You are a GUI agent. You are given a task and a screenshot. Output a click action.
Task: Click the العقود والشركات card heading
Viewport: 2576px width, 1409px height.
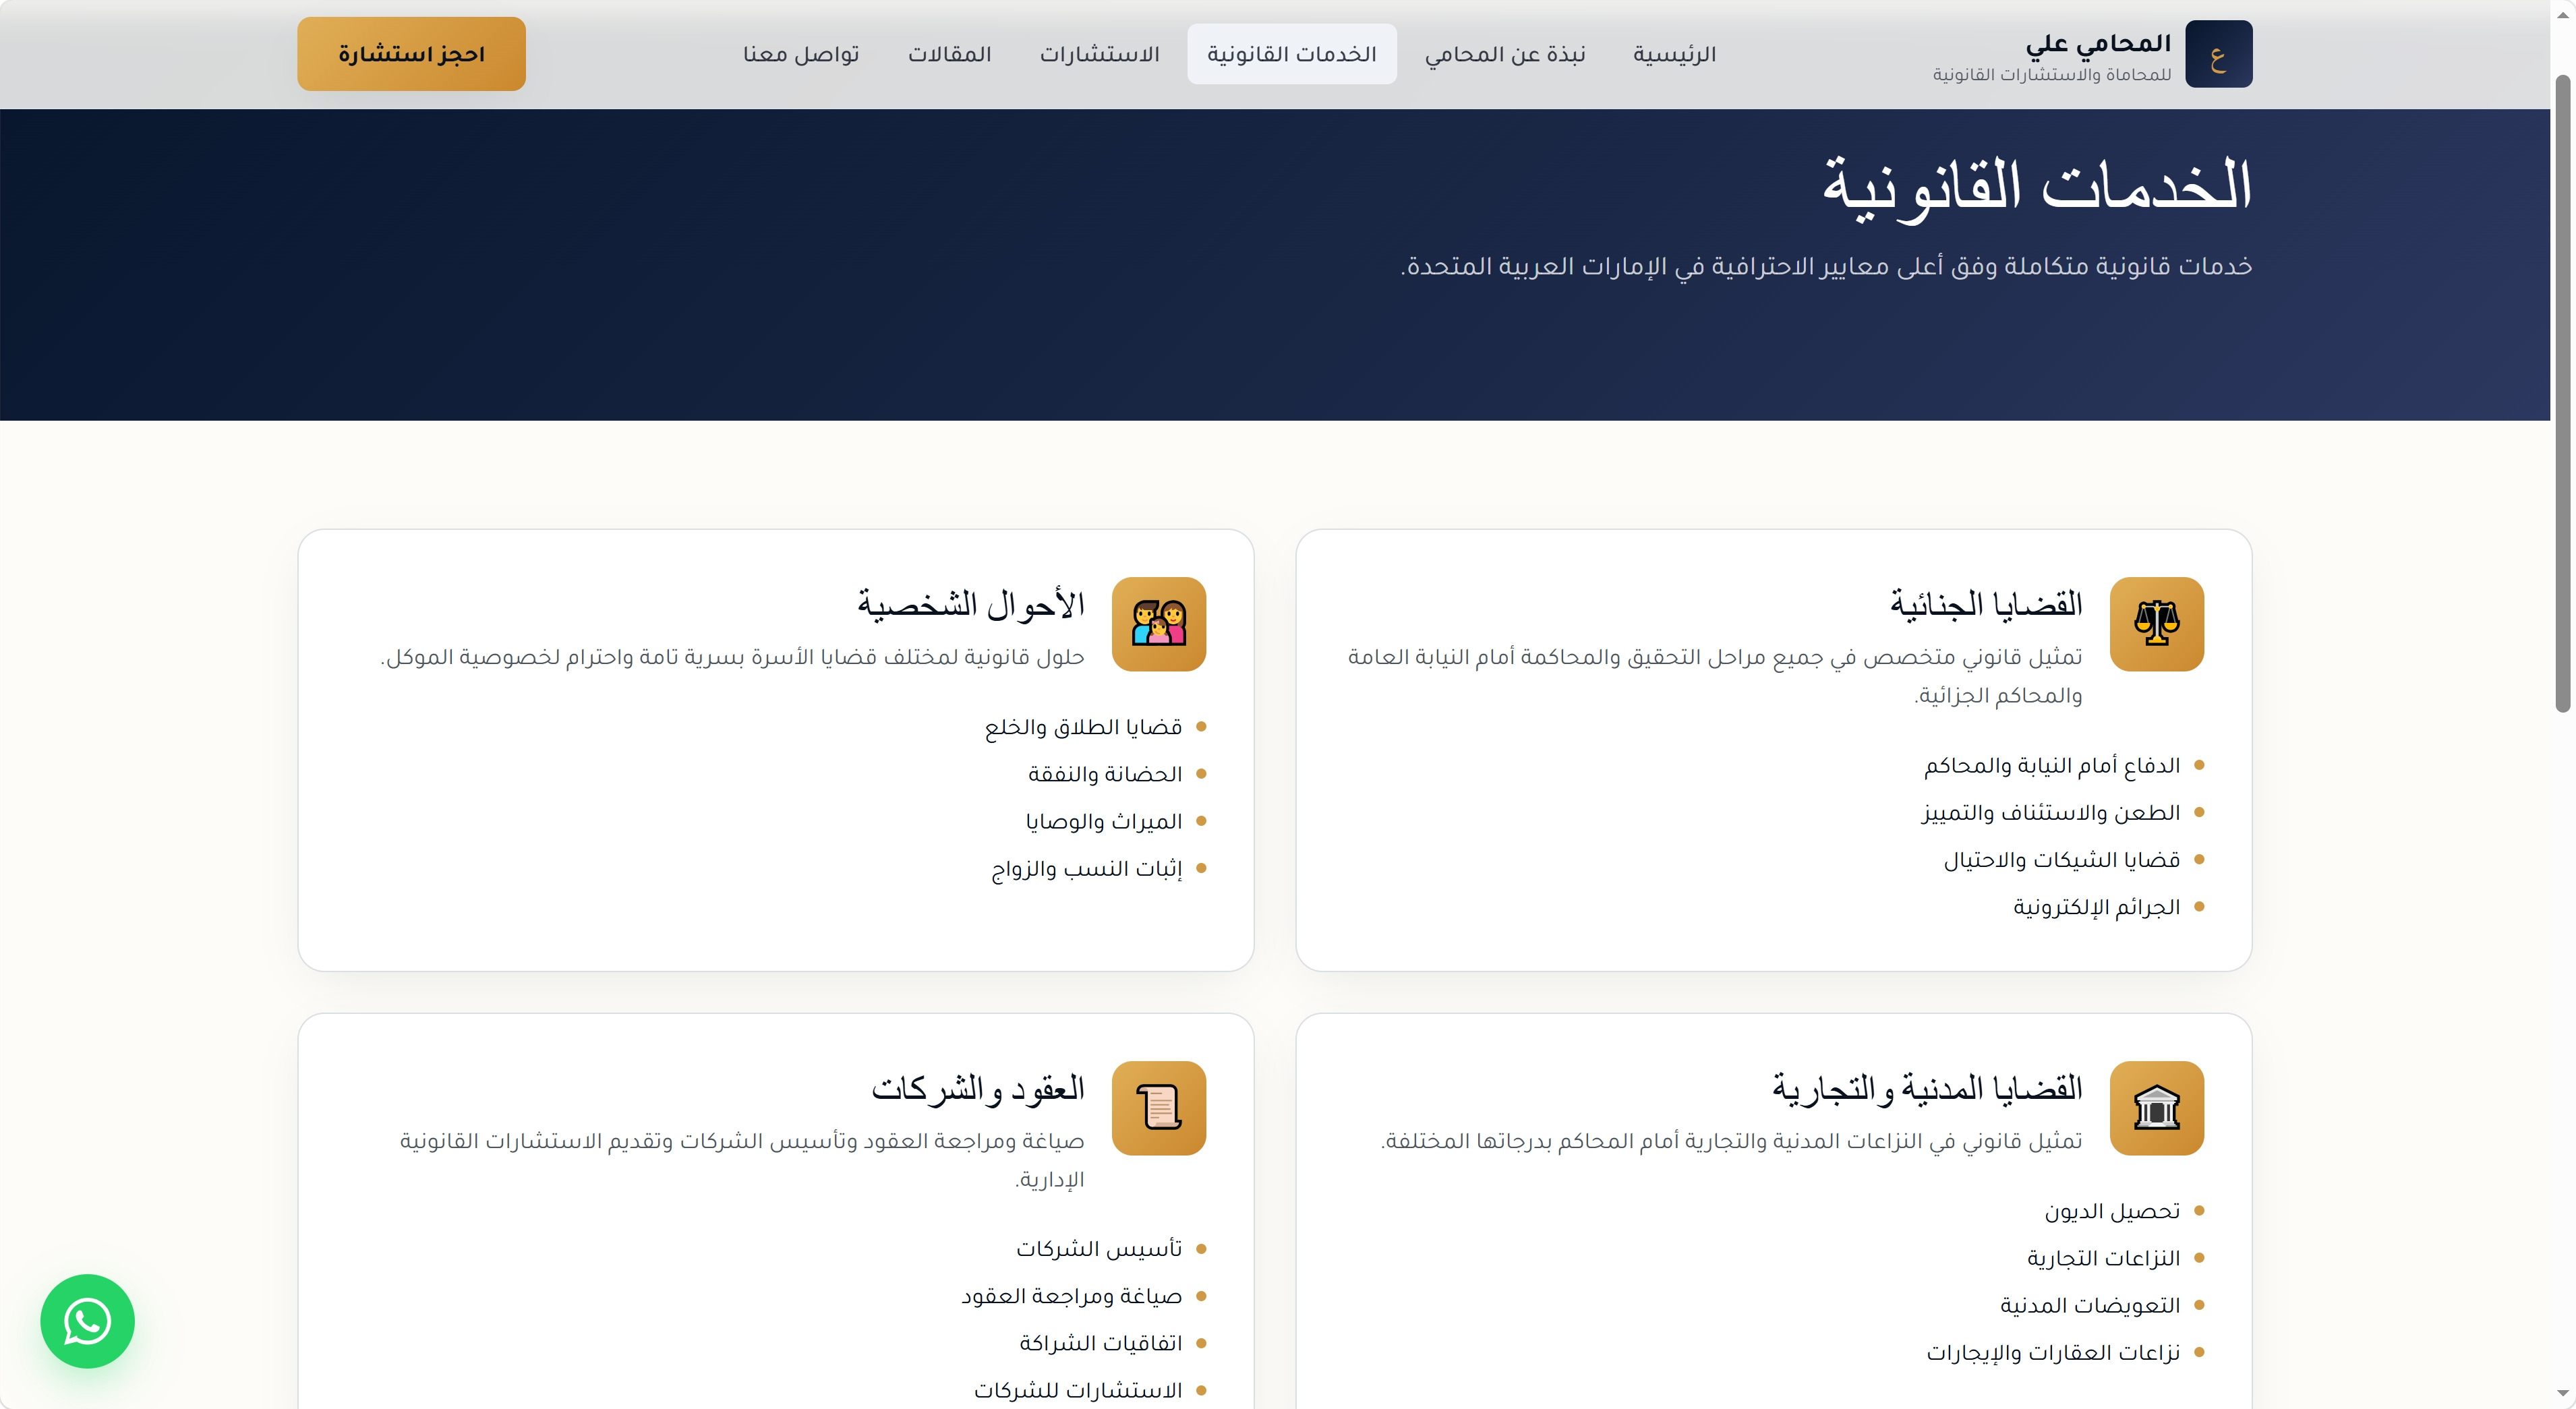coord(977,1088)
